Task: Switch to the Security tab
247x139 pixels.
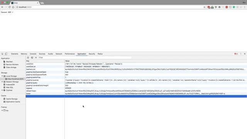Action: coord(92,54)
